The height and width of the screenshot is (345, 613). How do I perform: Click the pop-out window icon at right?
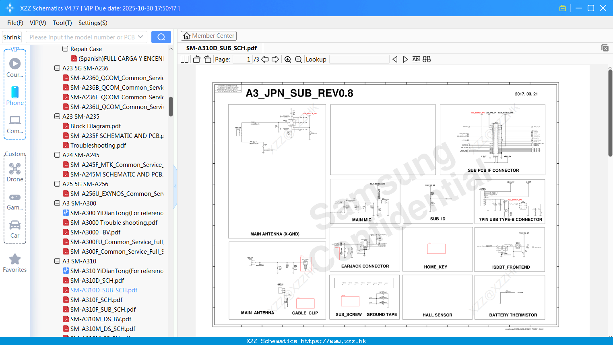coord(605,48)
